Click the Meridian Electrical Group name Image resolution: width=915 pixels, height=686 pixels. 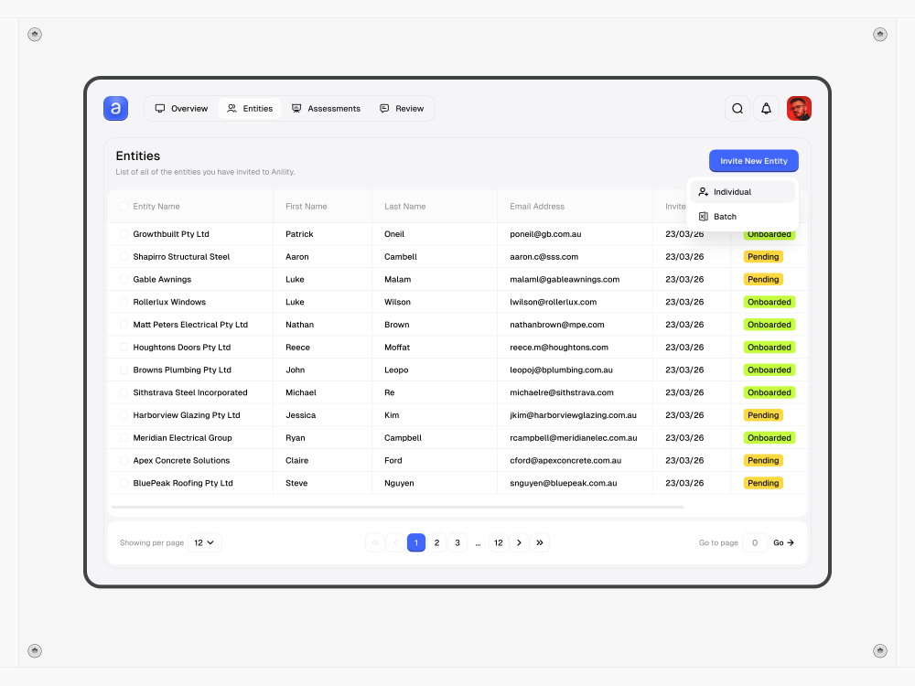coord(183,438)
